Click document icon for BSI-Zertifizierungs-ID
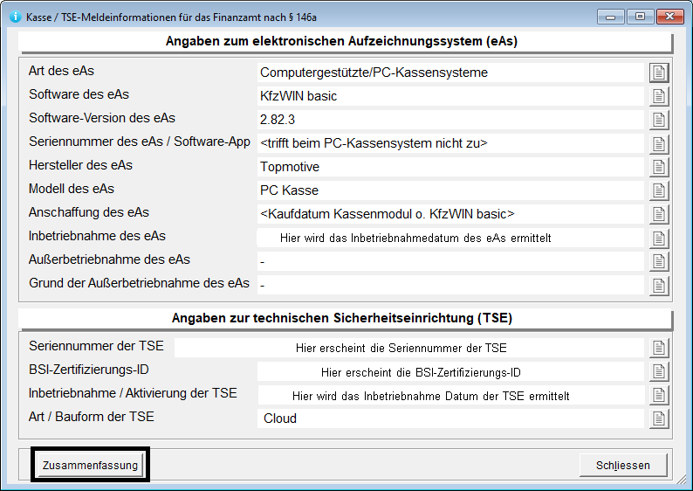Image resolution: width=693 pixels, height=491 pixels. (x=659, y=371)
